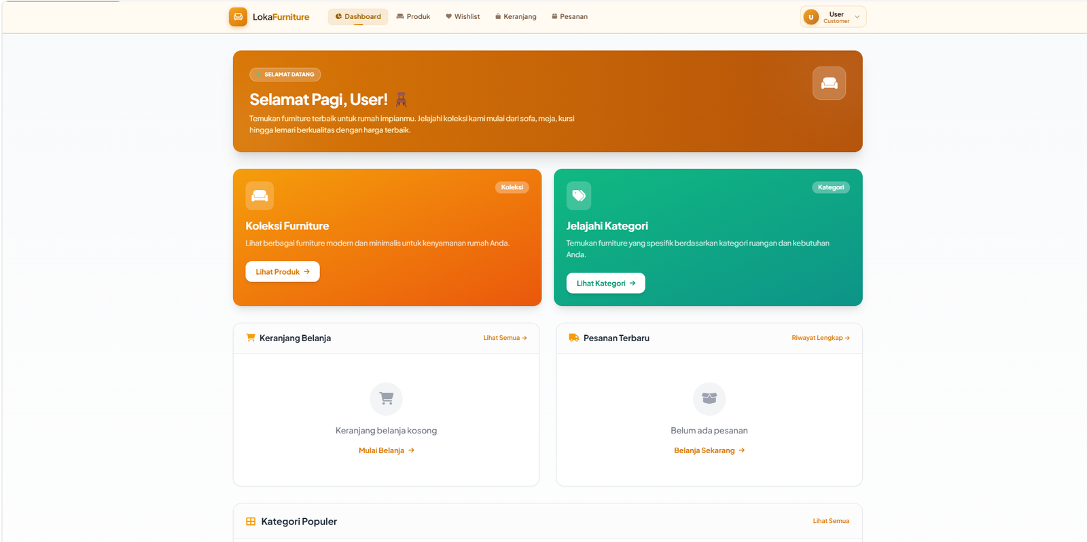The height and width of the screenshot is (542, 1087).
Task: Click the Keranjang Belanja heading
Action: coord(295,338)
